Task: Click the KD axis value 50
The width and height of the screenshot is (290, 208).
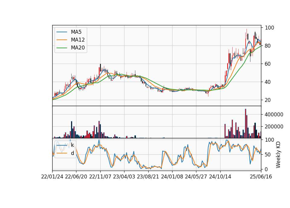Action: (x=268, y=154)
